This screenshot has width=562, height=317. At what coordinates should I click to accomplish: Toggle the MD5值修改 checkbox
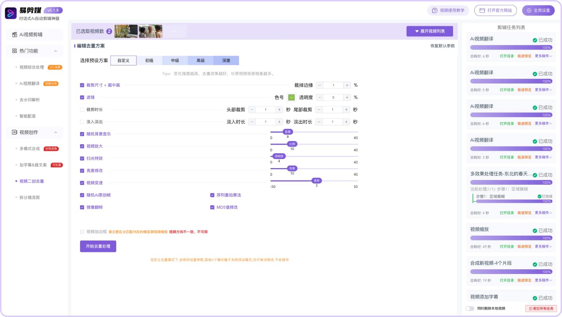[212, 207]
